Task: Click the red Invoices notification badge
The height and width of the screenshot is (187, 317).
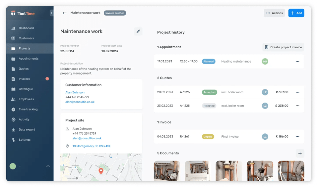Action: pos(47,79)
